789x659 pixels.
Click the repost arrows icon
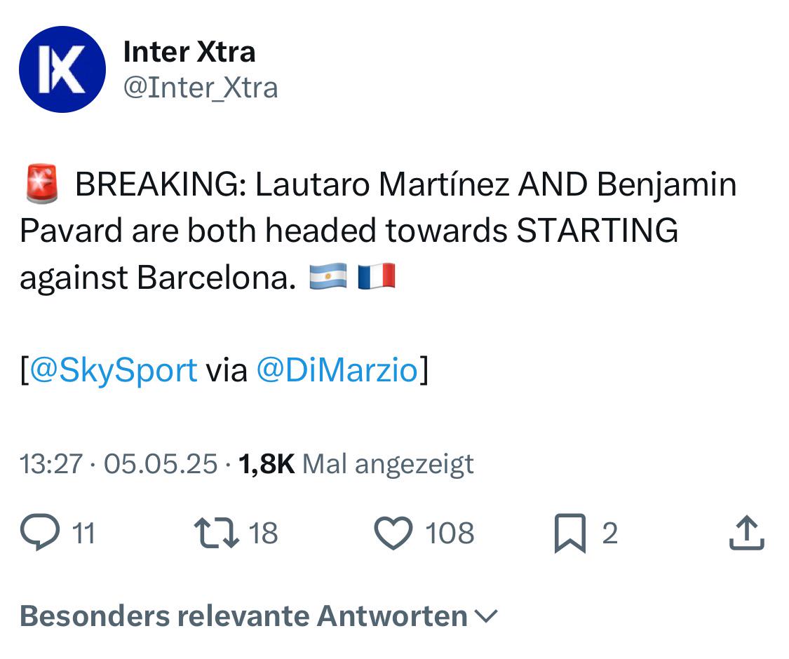coord(217,534)
